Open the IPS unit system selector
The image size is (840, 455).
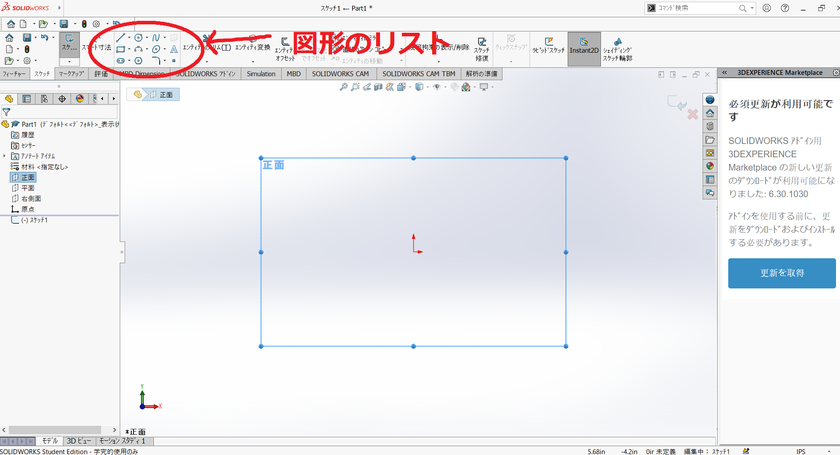(x=801, y=451)
